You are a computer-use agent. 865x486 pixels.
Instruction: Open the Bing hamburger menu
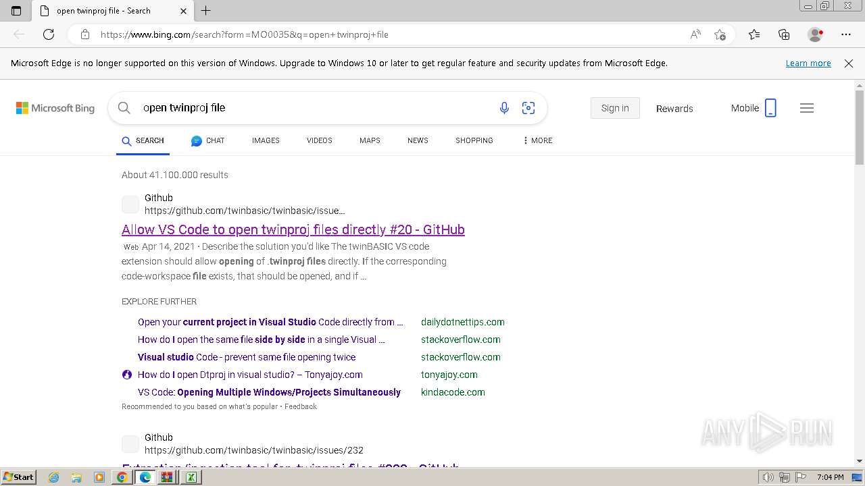tap(807, 108)
